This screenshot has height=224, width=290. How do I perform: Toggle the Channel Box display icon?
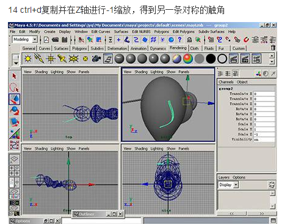point(236,73)
